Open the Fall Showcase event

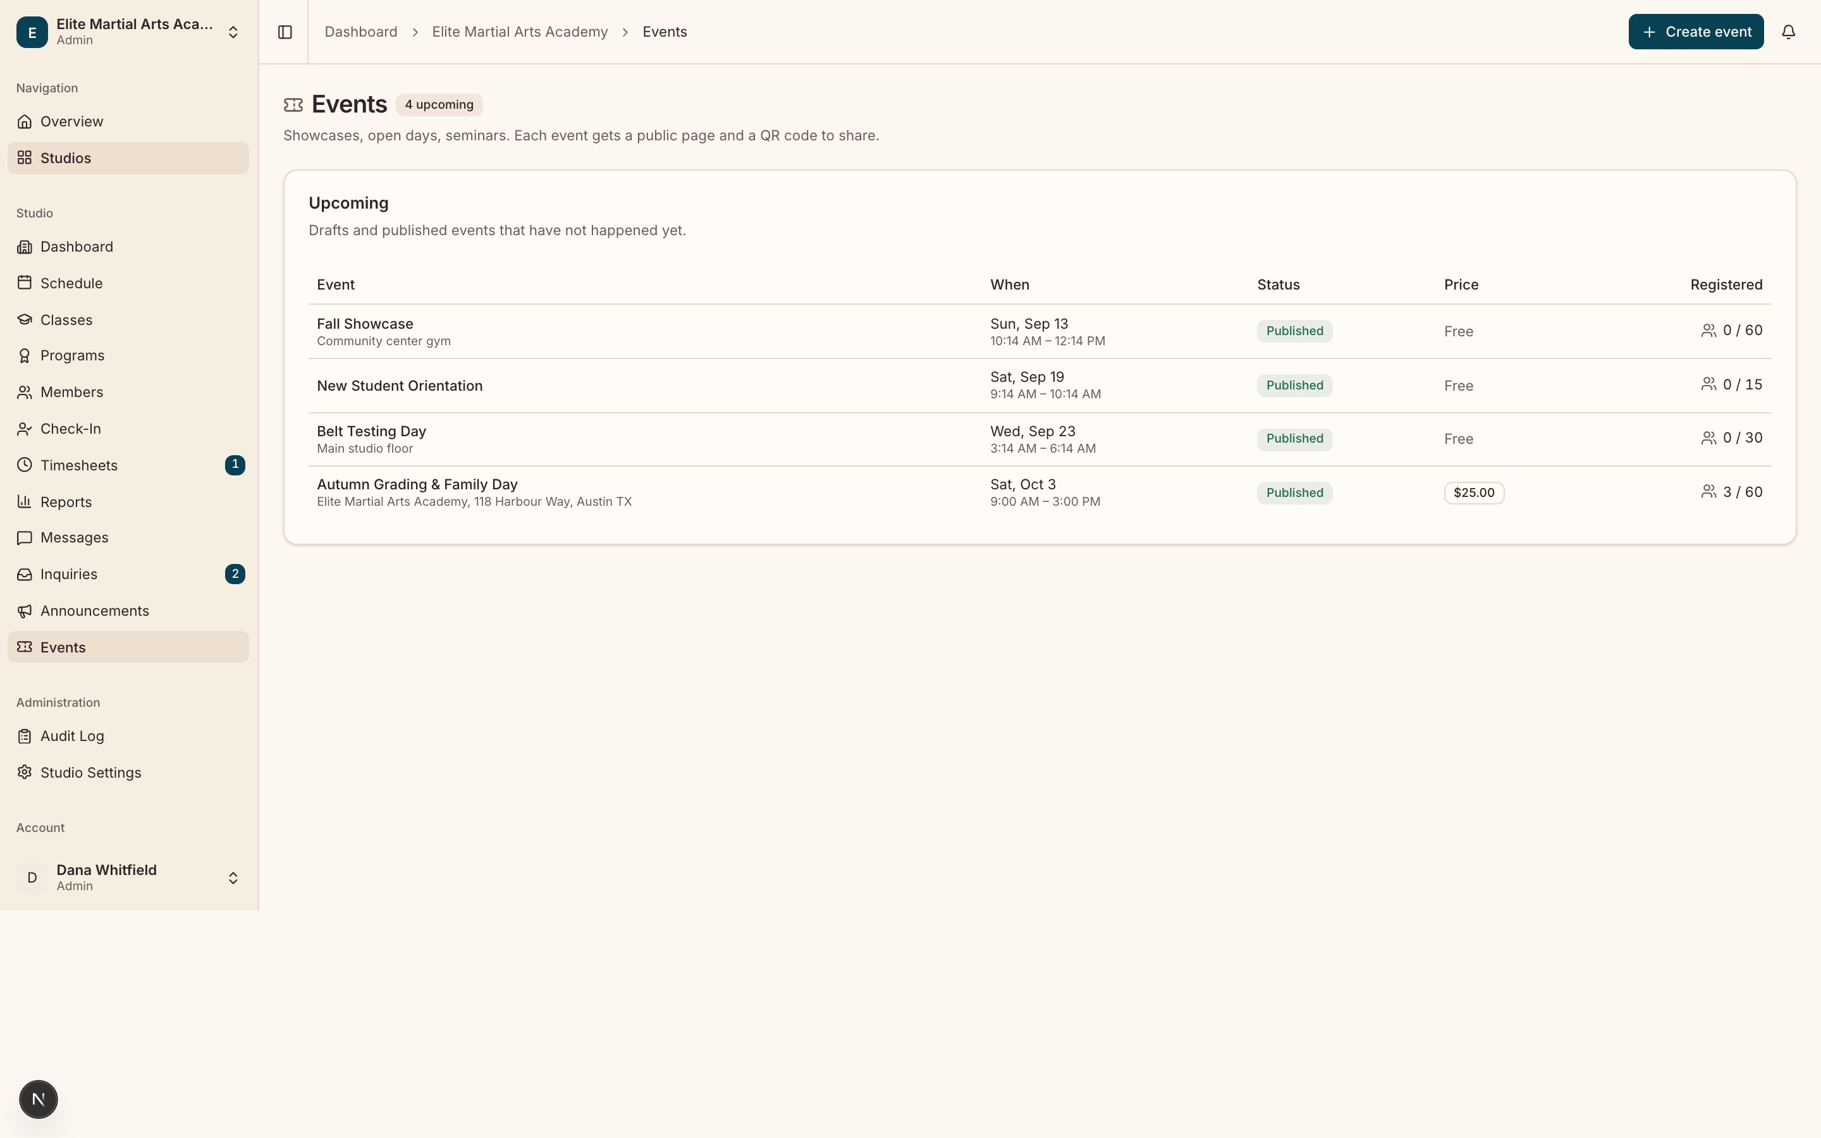365,324
